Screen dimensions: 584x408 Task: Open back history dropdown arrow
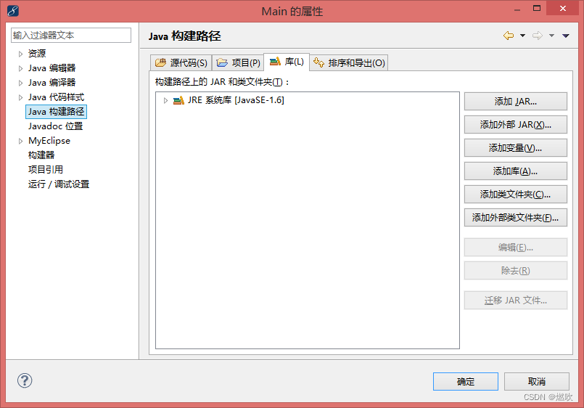pos(522,36)
